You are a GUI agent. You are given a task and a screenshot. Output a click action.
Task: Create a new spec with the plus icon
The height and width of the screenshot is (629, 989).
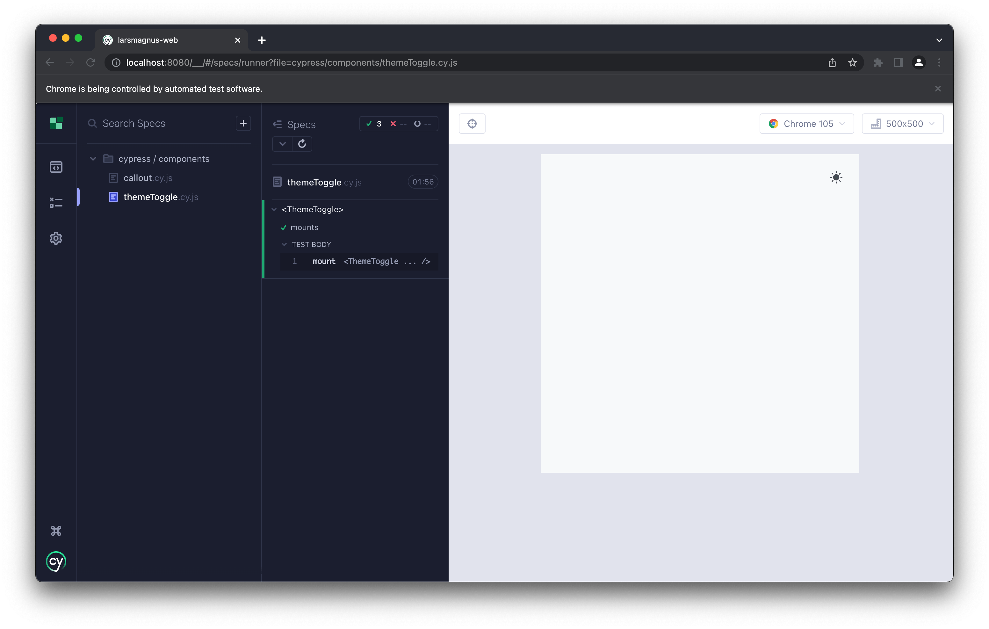click(243, 123)
